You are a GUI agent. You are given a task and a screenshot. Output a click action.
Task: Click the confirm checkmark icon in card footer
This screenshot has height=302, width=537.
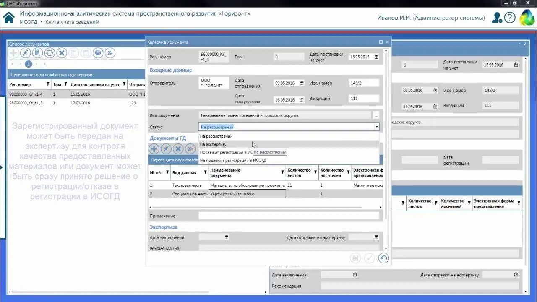pos(369,258)
